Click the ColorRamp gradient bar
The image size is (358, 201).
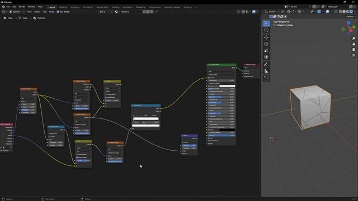pos(146,119)
